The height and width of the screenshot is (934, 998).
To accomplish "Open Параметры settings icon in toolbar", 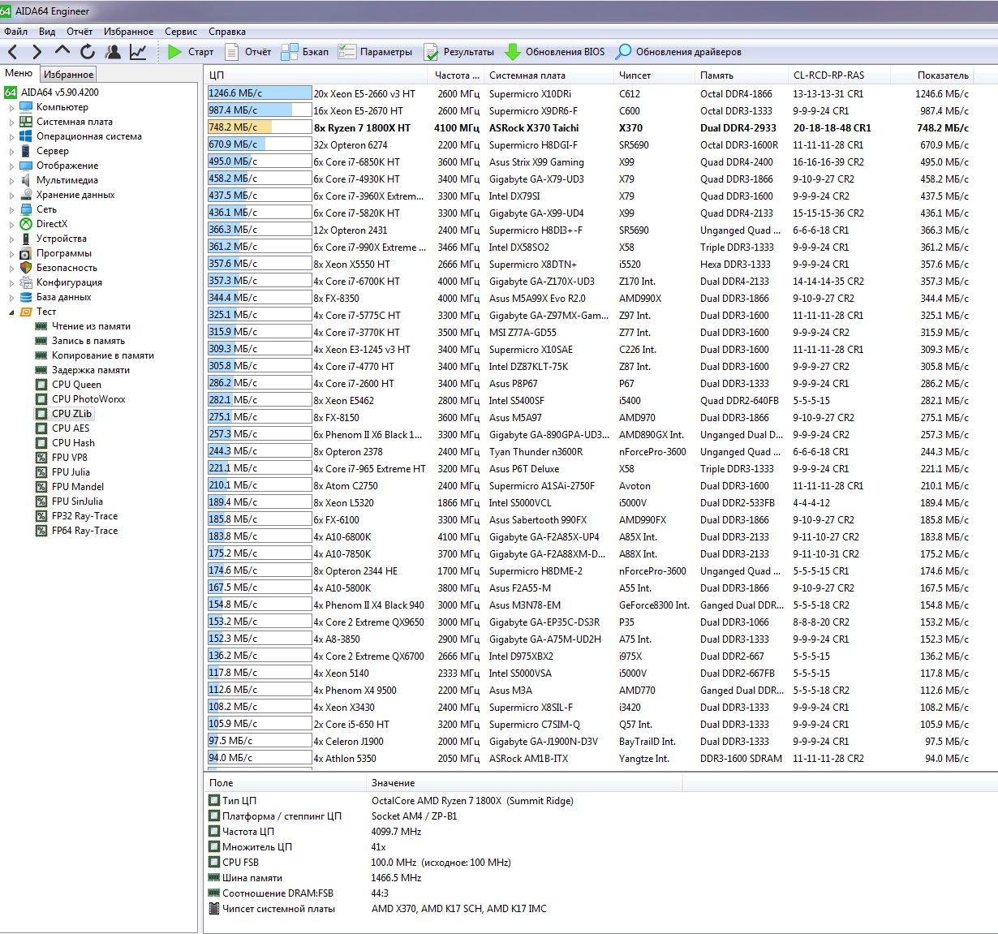I will pos(347,52).
